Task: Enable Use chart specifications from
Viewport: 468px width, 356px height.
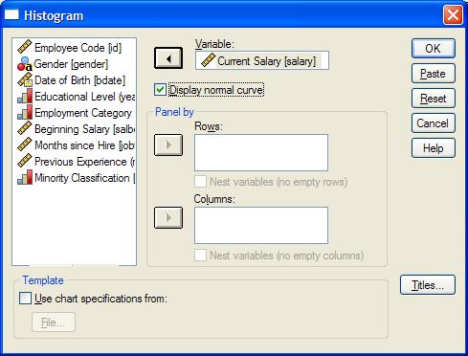Action: click(x=25, y=299)
